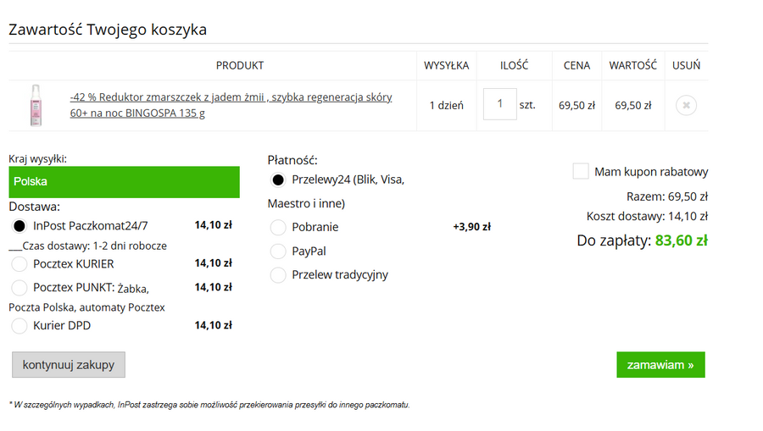Click the WYSYŁKA column header

[x=446, y=65]
